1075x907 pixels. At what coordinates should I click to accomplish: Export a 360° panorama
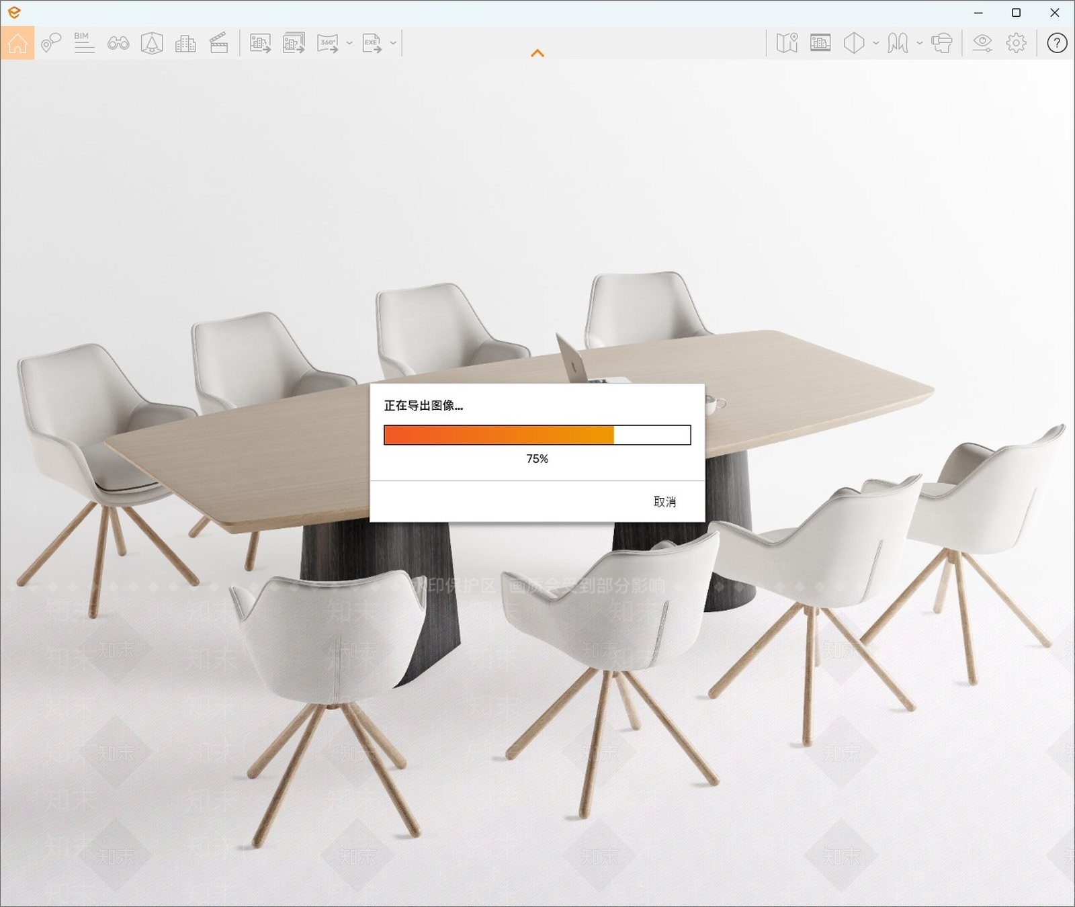click(328, 43)
